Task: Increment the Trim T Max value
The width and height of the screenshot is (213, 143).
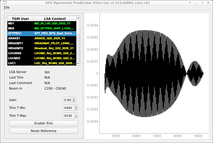Action: point(76,114)
